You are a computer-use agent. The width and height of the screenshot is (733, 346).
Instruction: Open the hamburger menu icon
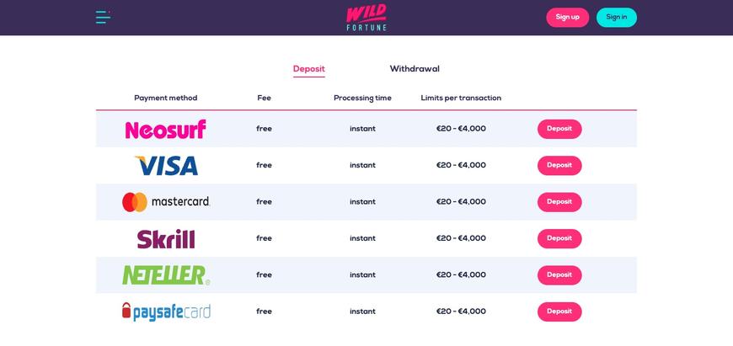tap(104, 18)
